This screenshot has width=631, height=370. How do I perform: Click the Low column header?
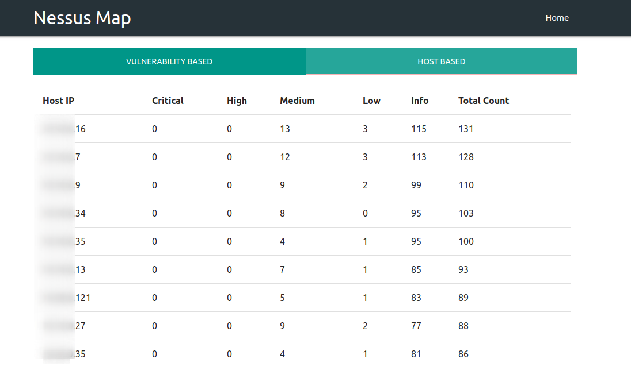[371, 101]
